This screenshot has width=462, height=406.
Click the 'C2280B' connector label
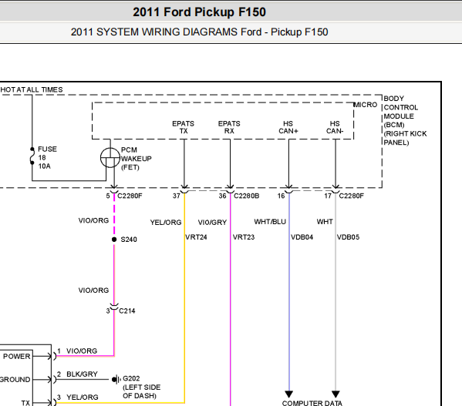click(246, 196)
